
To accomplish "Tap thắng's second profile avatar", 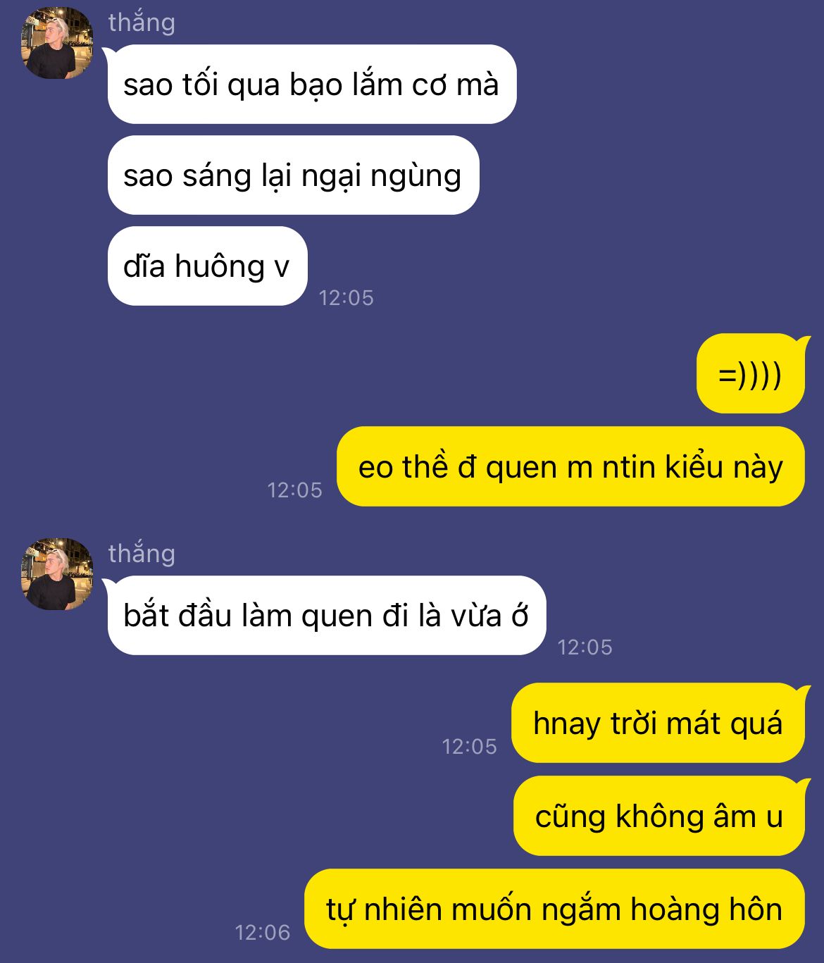I will 57,574.
